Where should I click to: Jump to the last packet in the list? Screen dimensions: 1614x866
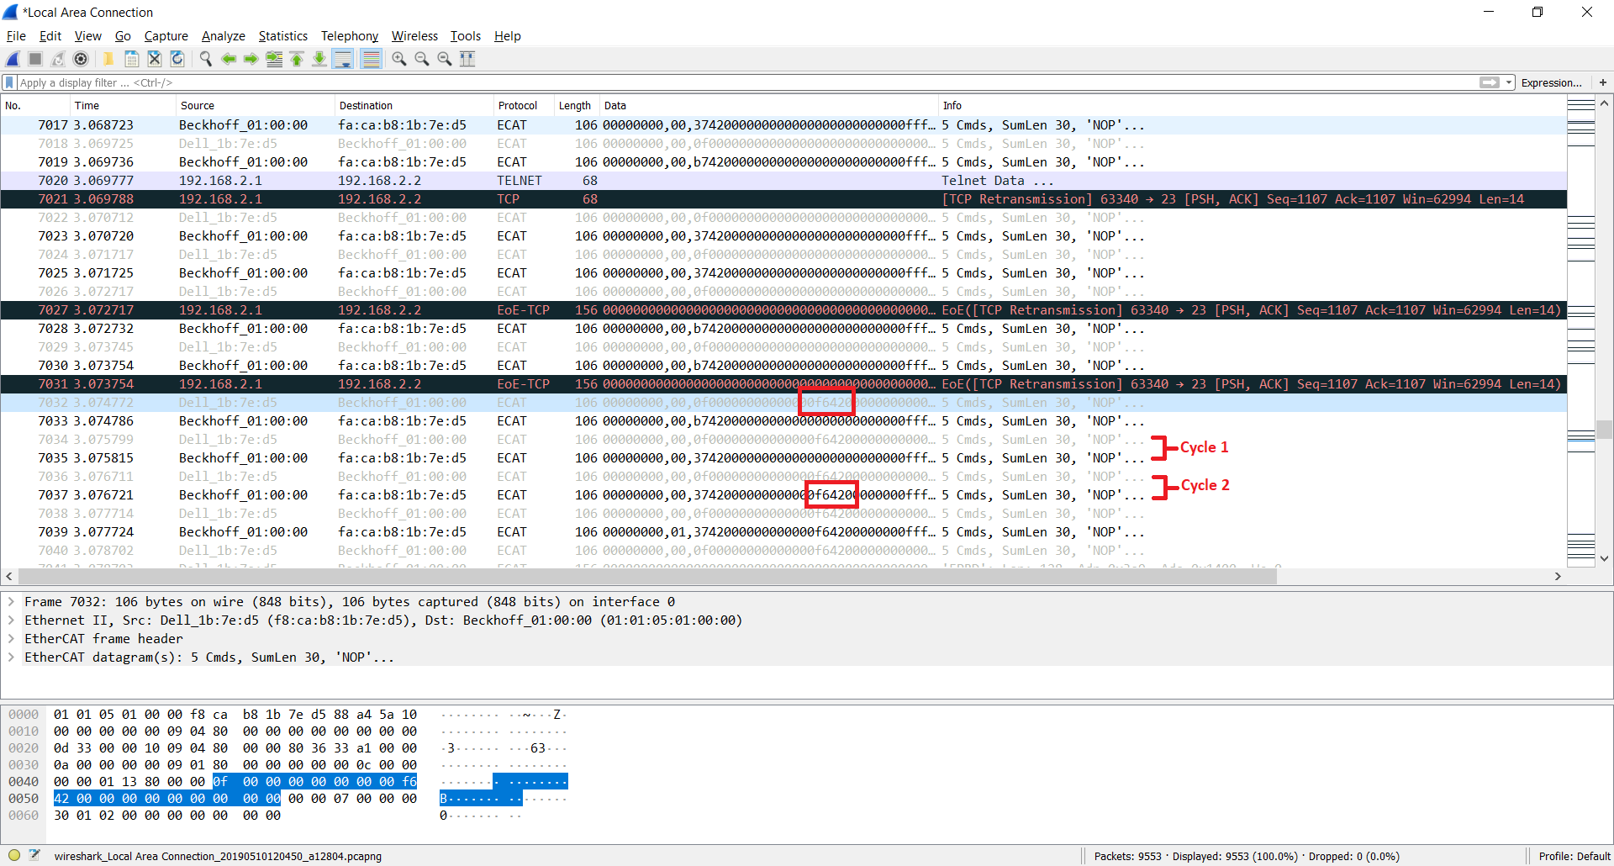coord(319,59)
